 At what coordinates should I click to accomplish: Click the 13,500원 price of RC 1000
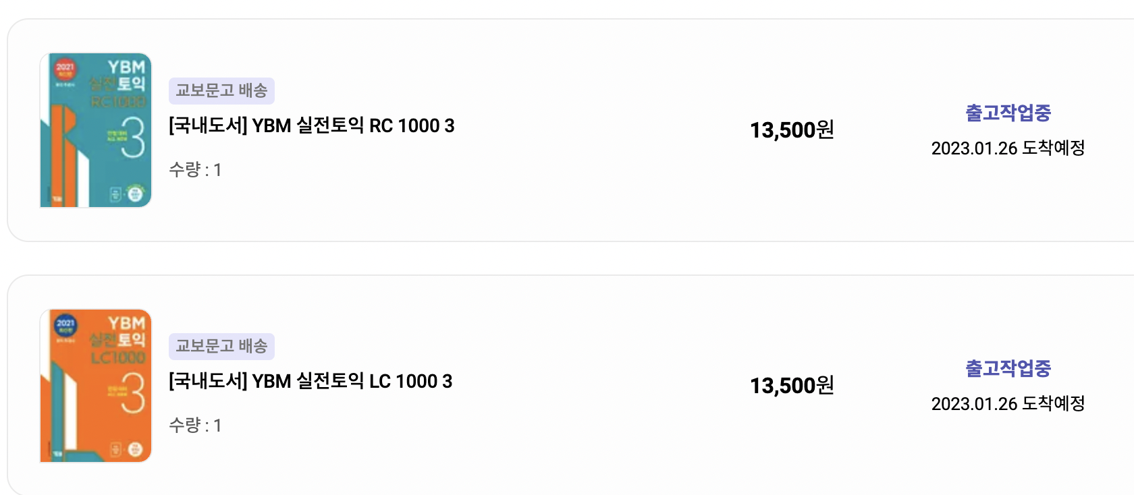tap(791, 129)
